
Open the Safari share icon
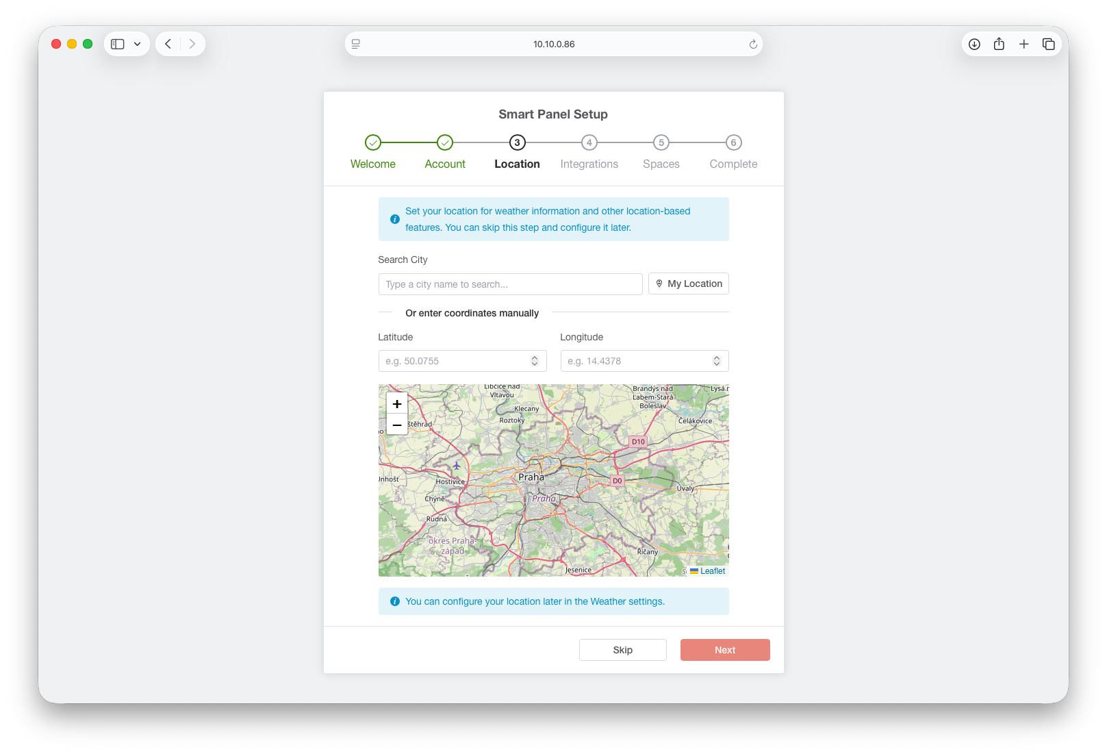[x=999, y=44]
